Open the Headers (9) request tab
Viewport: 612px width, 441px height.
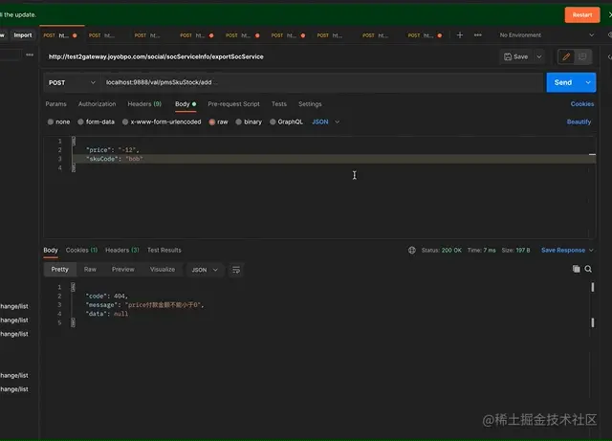(x=144, y=104)
